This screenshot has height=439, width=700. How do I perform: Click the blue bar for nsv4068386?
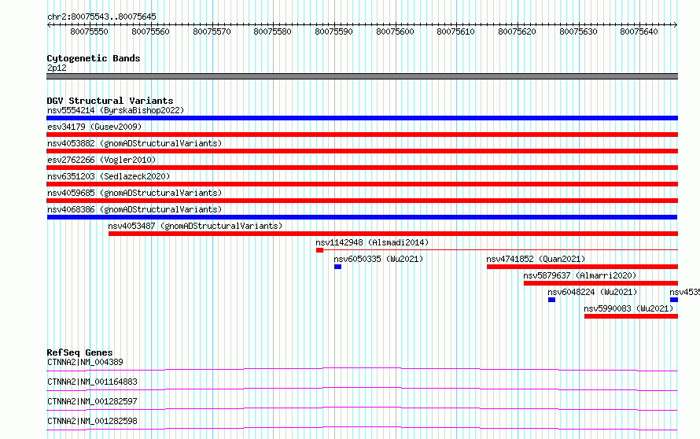[x=362, y=217]
